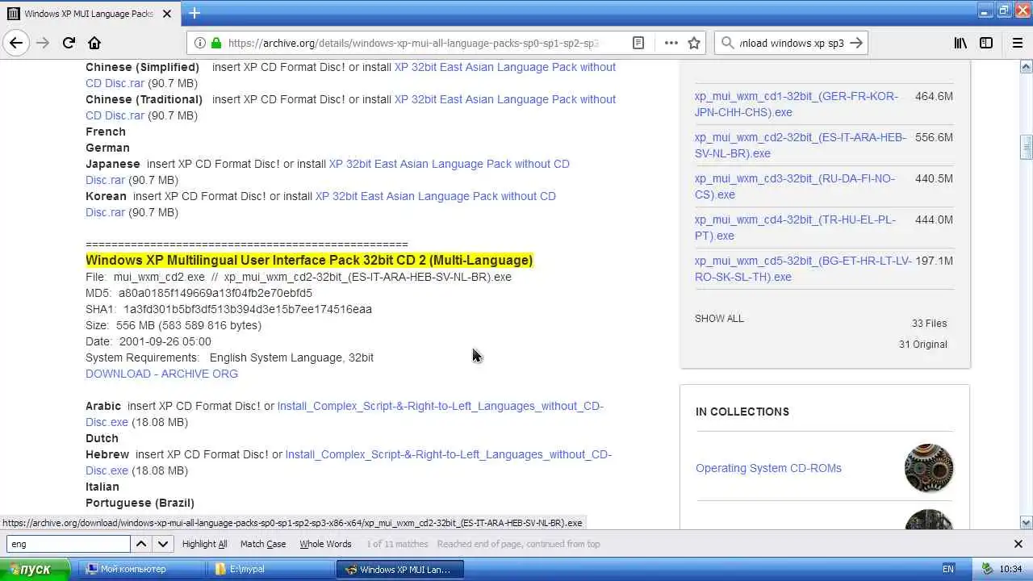The width and height of the screenshot is (1033, 581).
Task: Click the taskbar clock showing 10:34
Action: [1010, 569]
